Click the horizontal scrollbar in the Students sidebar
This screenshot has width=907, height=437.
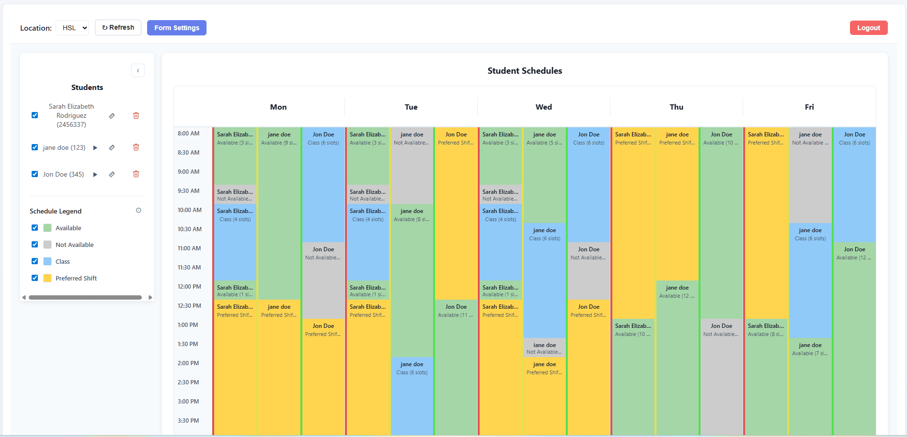pos(85,297)
